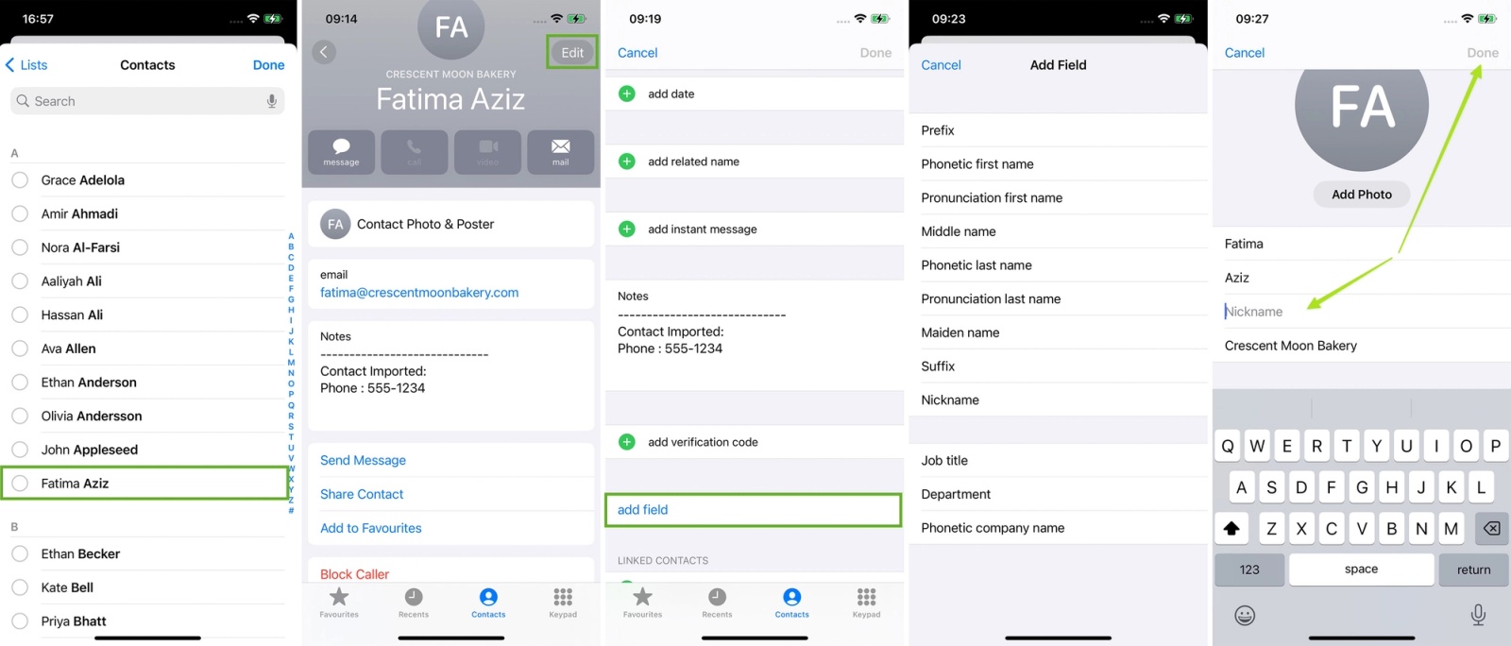Select the radio circle for Amir Ahmadi
The image size is (1511, 646).
pos(20,213)
